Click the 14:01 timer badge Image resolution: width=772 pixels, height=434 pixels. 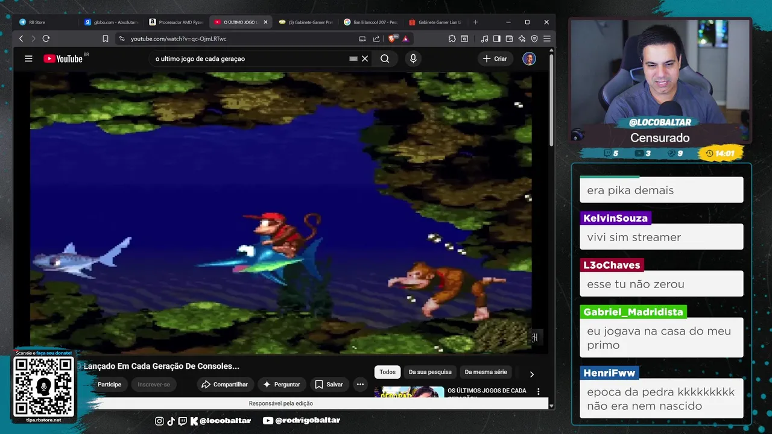[720, 153]
